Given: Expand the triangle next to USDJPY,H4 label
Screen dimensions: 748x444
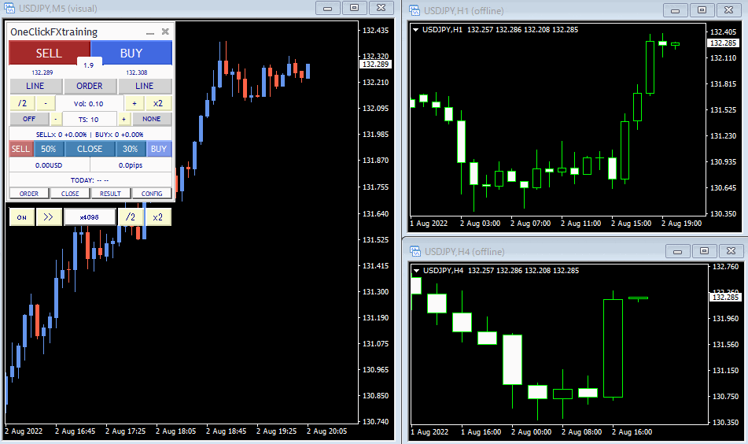Looking at the screenshot, I should [x=416, y=271].
